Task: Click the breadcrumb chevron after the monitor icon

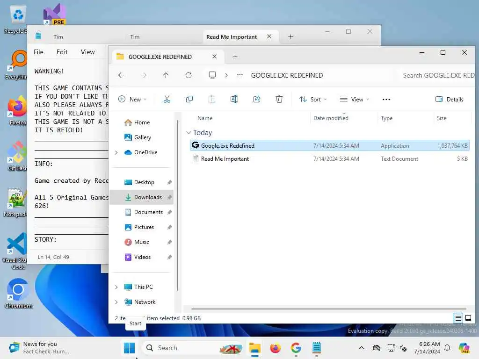Action: (x=226, y=75)
